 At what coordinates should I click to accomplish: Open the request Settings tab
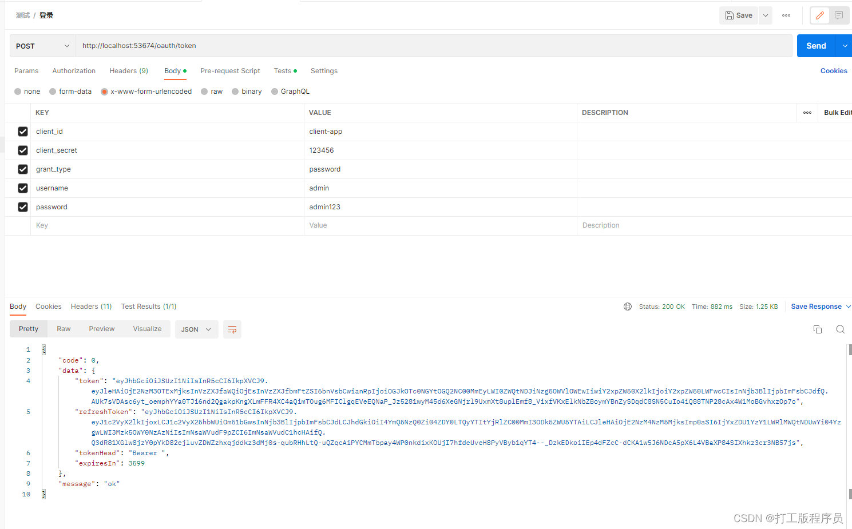[324, 71]
